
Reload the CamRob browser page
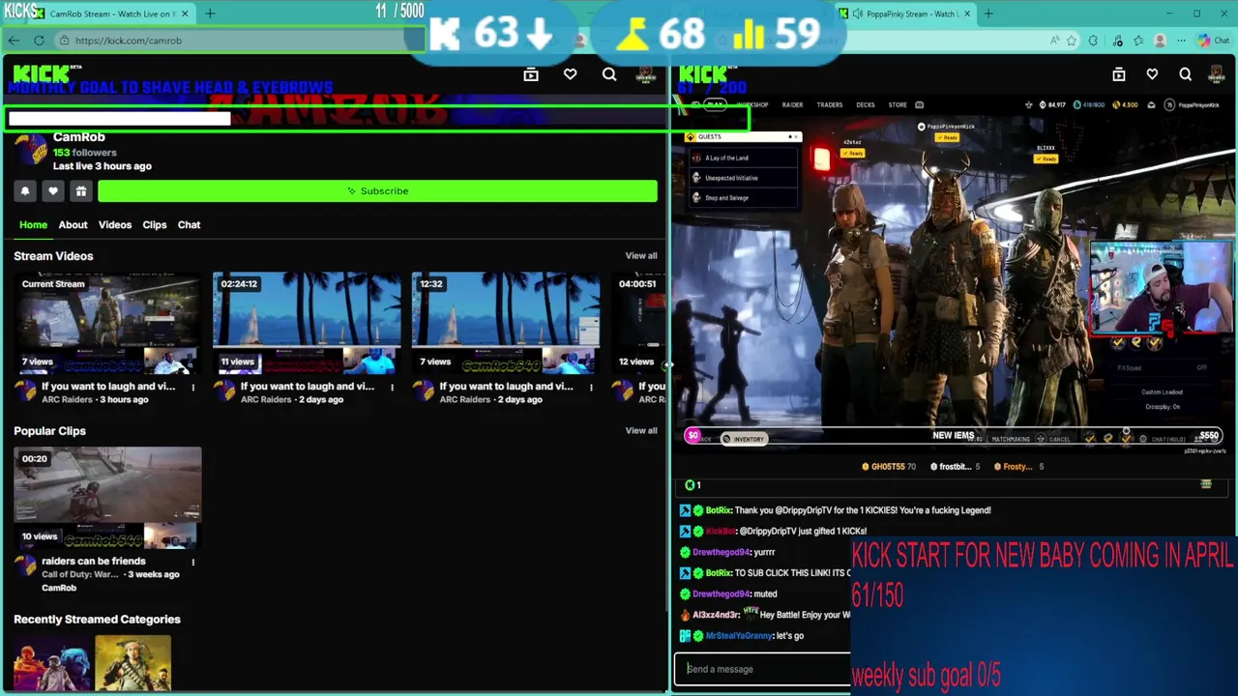click(x=39, y=41)
